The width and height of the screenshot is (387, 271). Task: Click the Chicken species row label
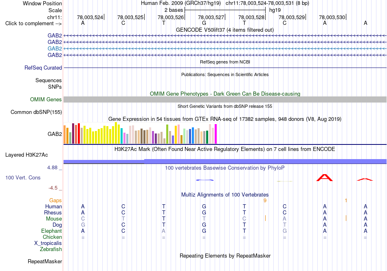click(52, 237)
